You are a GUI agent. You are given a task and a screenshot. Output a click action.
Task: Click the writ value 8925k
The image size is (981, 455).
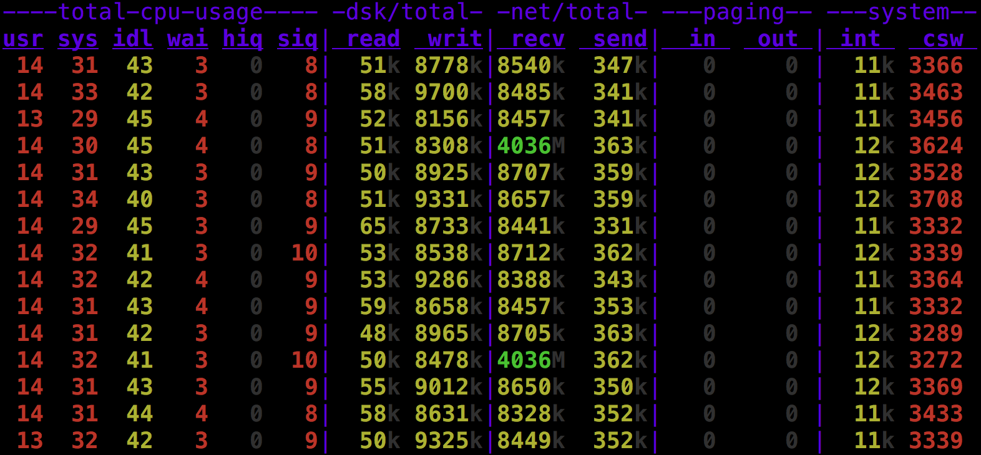[x=449, y=173]
